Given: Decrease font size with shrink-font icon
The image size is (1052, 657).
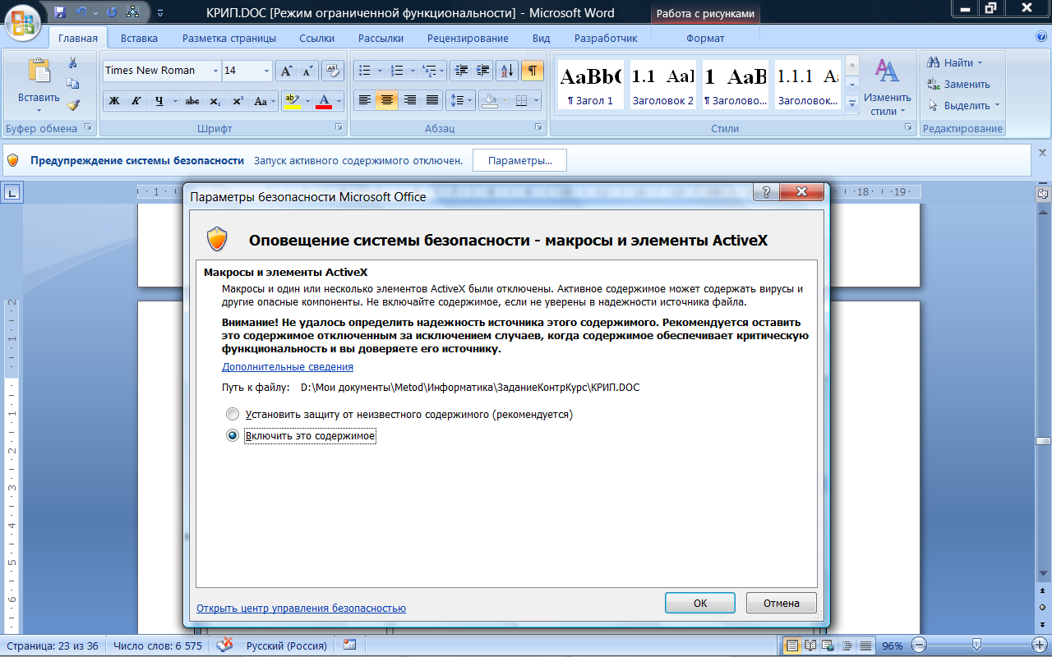Looking at the screenshot, I should pyautogui.click(x=307, y=71).
